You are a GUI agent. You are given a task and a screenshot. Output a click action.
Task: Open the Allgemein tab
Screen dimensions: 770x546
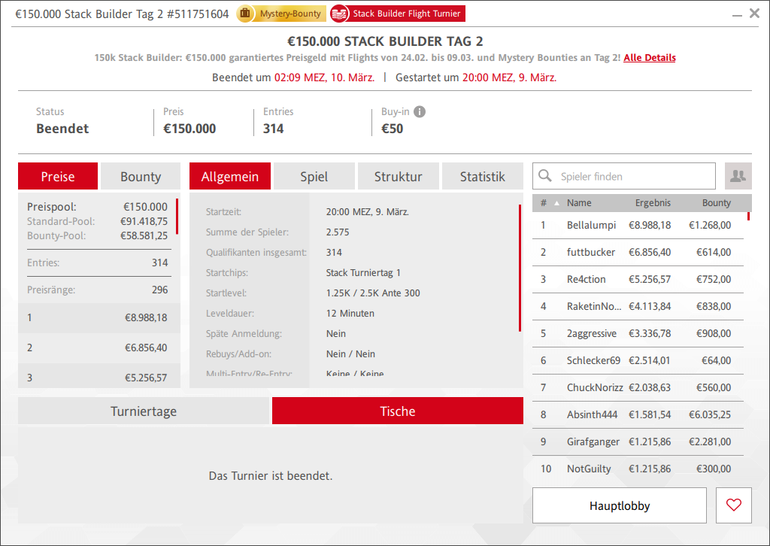pyautogui.click(x=230, y=176)
